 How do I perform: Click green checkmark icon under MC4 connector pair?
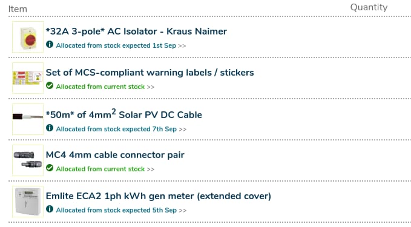(50, 168)
